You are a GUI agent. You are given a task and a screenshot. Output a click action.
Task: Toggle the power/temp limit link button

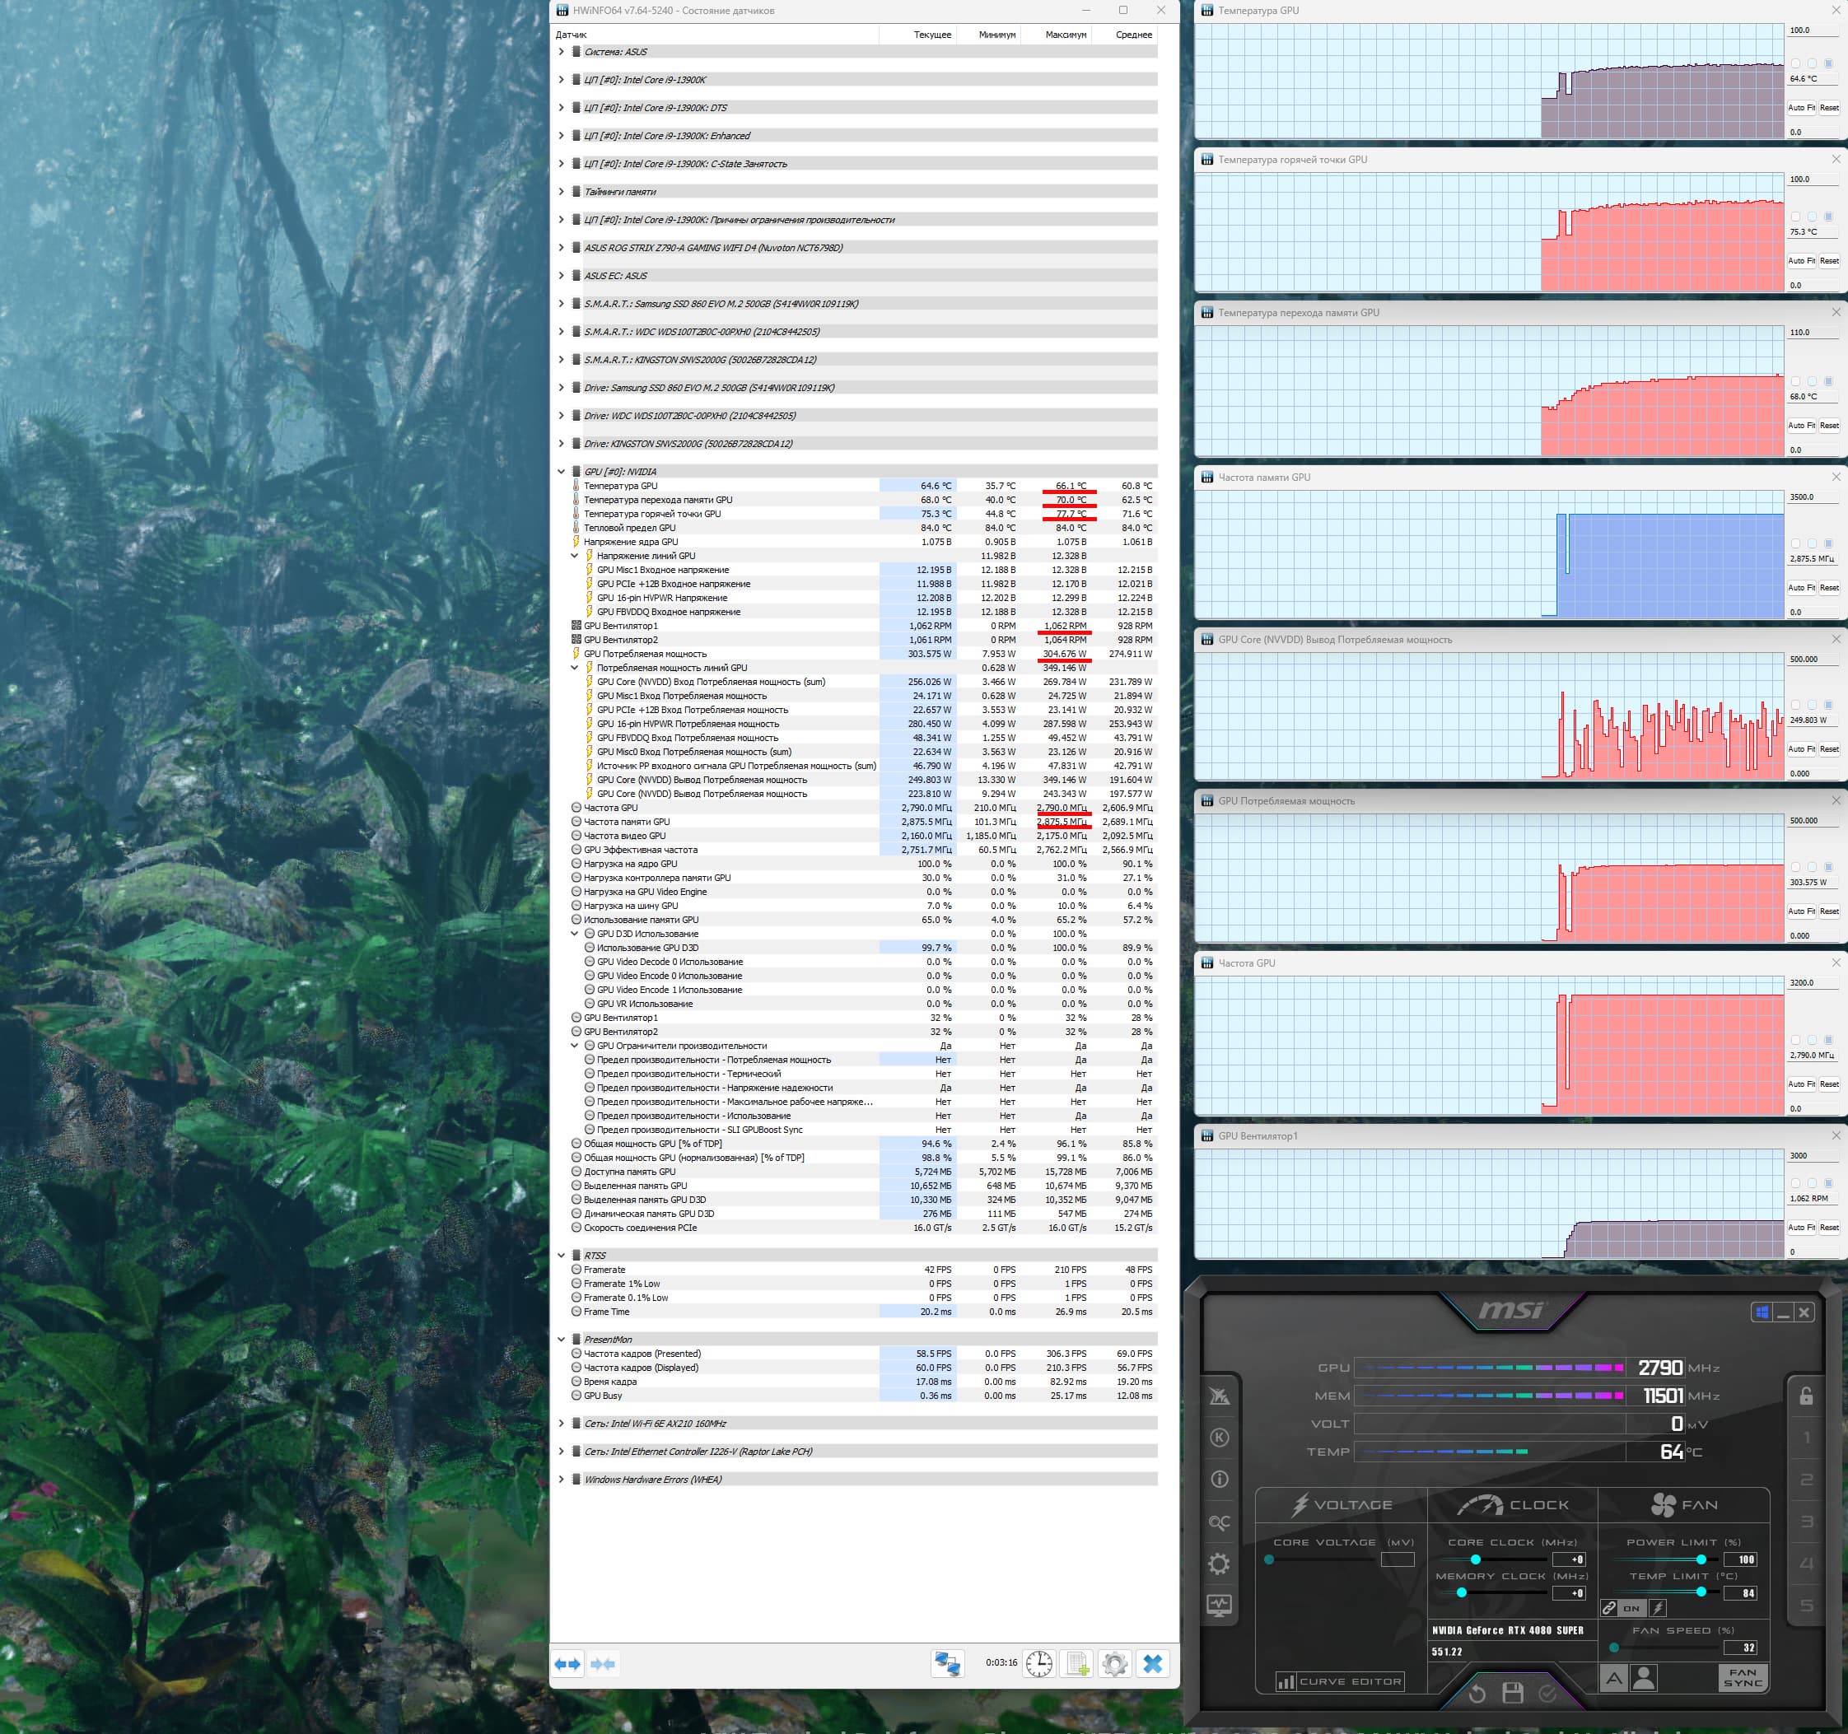point(1609,1608)
